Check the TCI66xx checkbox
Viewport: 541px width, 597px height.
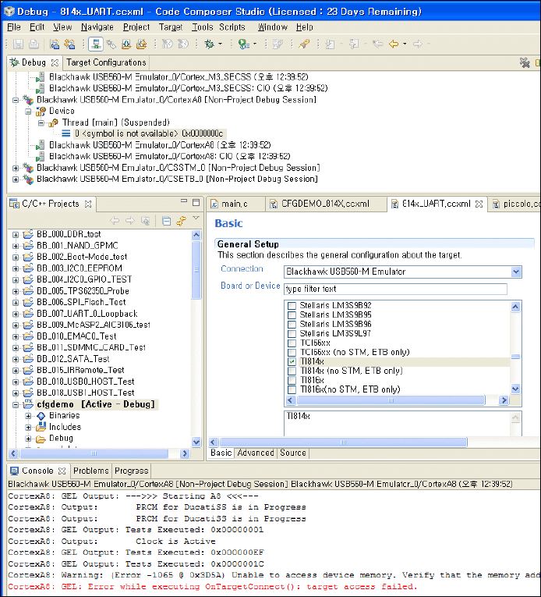pyautogui.click(x=292, y=343)
